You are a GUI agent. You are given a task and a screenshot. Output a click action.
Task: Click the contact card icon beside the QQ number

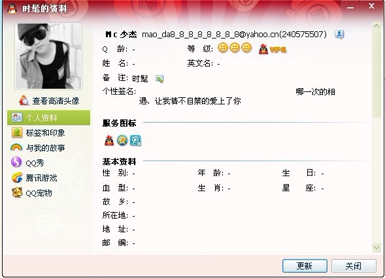[x=339, y=35]
